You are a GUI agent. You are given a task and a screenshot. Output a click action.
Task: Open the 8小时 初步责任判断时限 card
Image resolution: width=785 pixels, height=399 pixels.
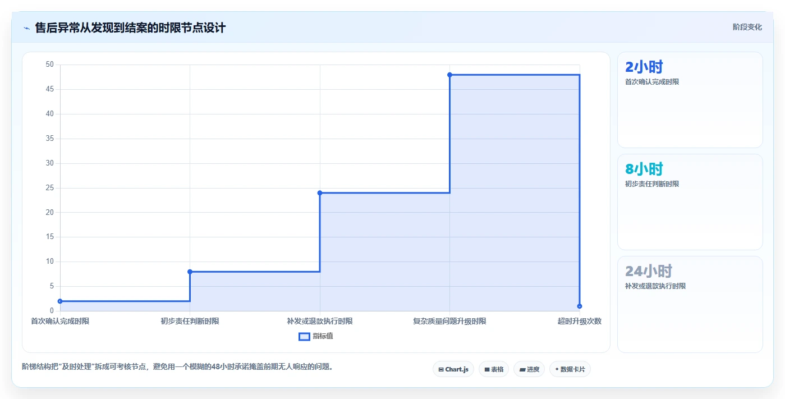coord(690,202)
